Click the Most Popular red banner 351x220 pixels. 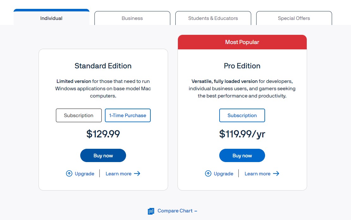242,42
